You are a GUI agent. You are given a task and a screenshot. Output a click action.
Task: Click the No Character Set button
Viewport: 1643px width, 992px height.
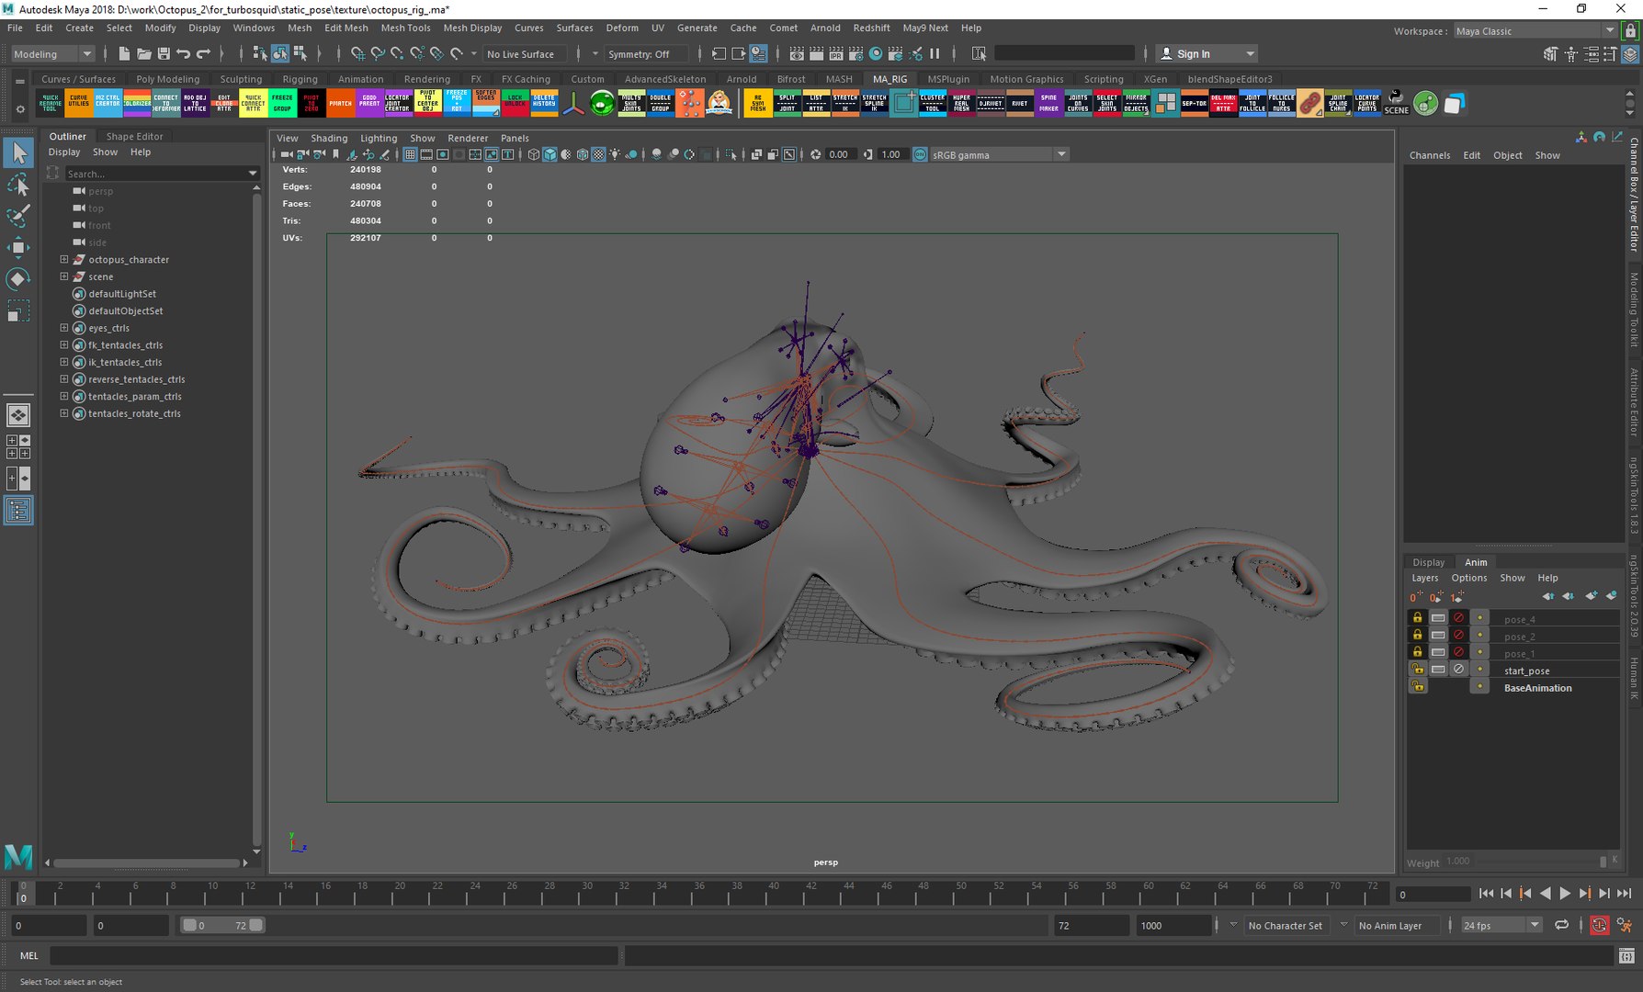click(x=1285, y=925)
